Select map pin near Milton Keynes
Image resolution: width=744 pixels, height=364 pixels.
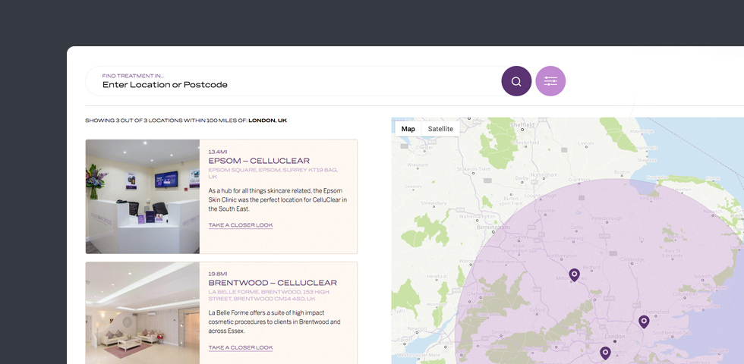pyautogui.click(x=574, y=275)
